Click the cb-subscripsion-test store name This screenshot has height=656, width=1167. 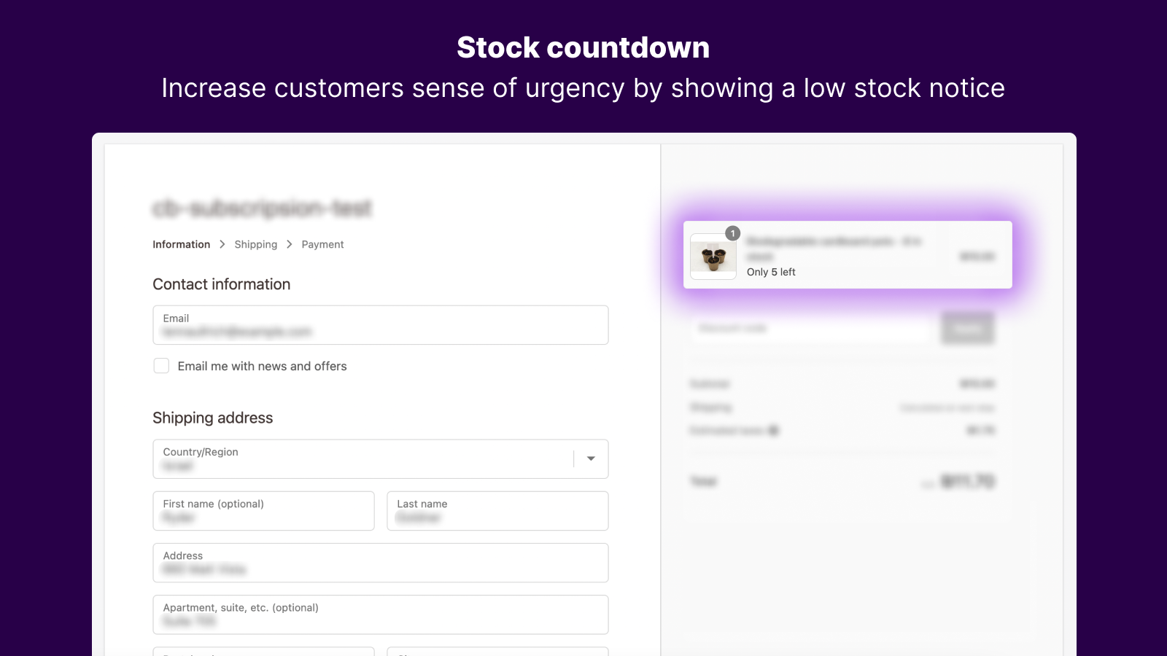[x=261, y=208]
